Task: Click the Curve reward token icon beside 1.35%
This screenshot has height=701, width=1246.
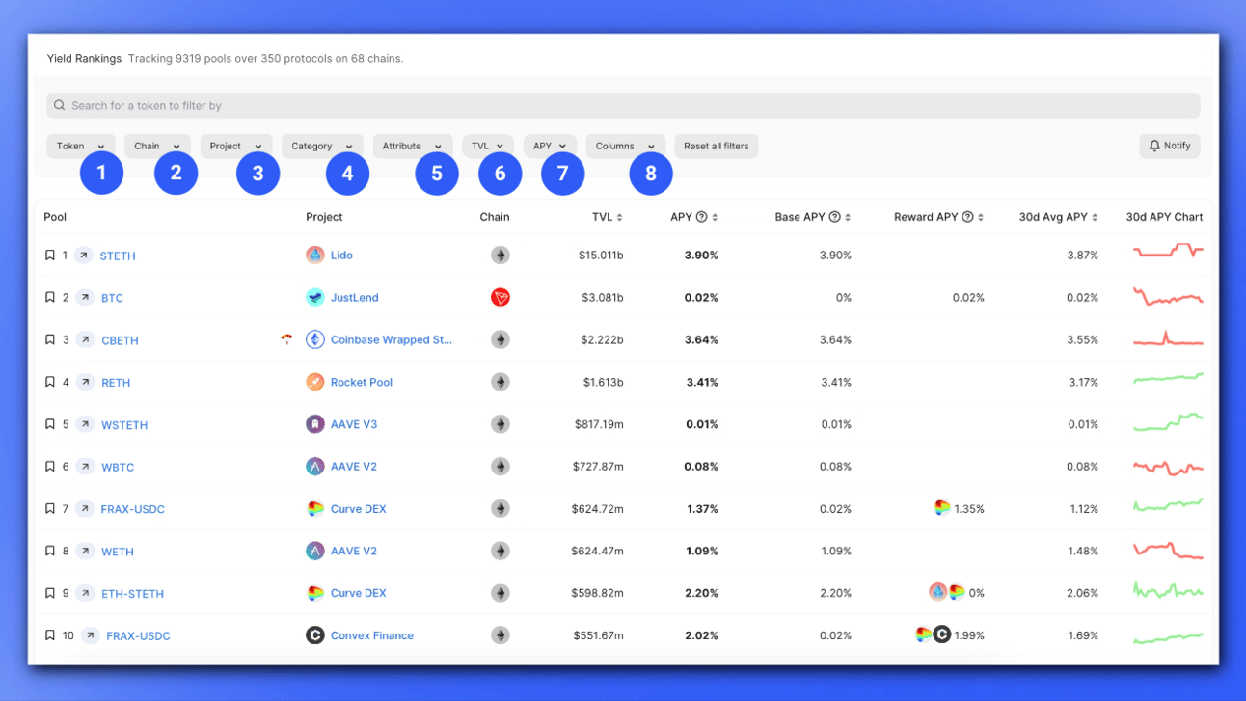Action: pyautogui.click(x=942, y=508)
